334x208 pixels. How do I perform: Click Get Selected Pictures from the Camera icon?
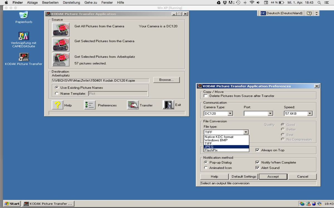(x=61, y=44)
